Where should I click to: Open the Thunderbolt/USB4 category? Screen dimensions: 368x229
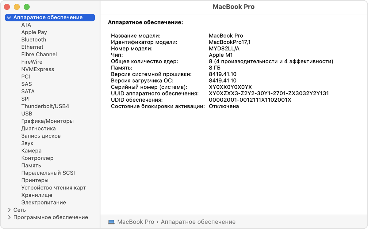(x=45, y=106)
